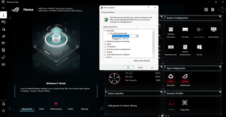Expand the Display node
The width and height of the screenshot is (226, 117).
105,52
